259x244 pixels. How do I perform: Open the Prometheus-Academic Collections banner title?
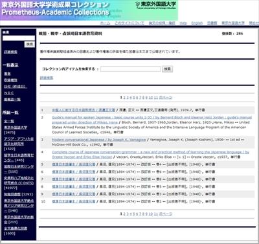pyautogui.click(x=55, y=12)
